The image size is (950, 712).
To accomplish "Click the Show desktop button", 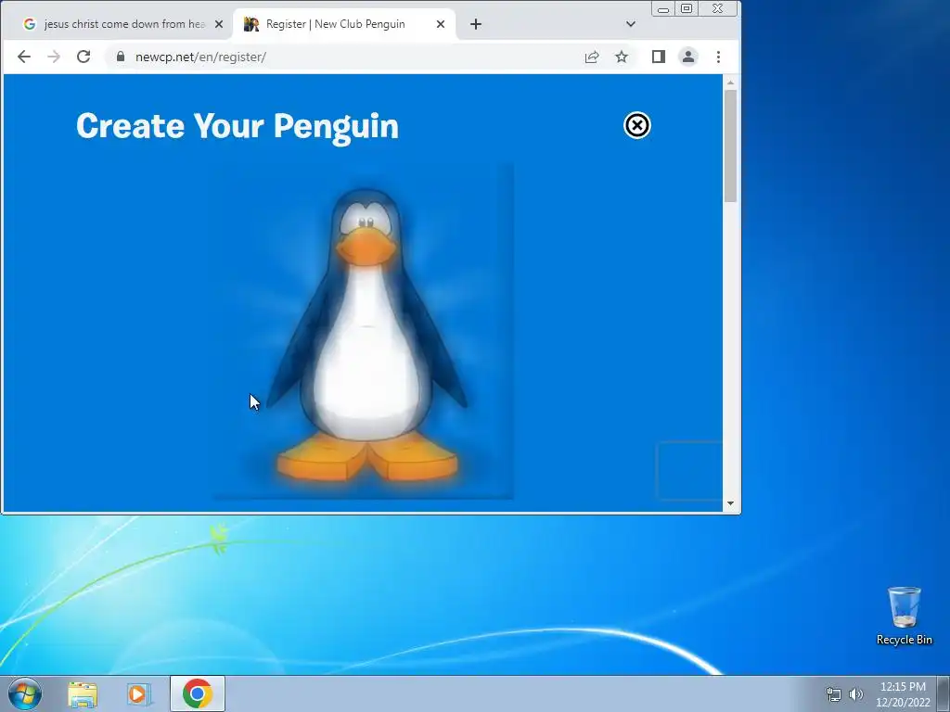I will (944, 693).
